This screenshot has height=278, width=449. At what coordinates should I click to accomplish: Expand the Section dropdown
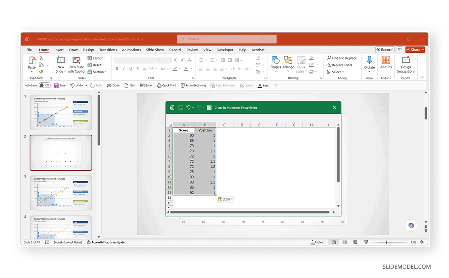click(97, 72)
